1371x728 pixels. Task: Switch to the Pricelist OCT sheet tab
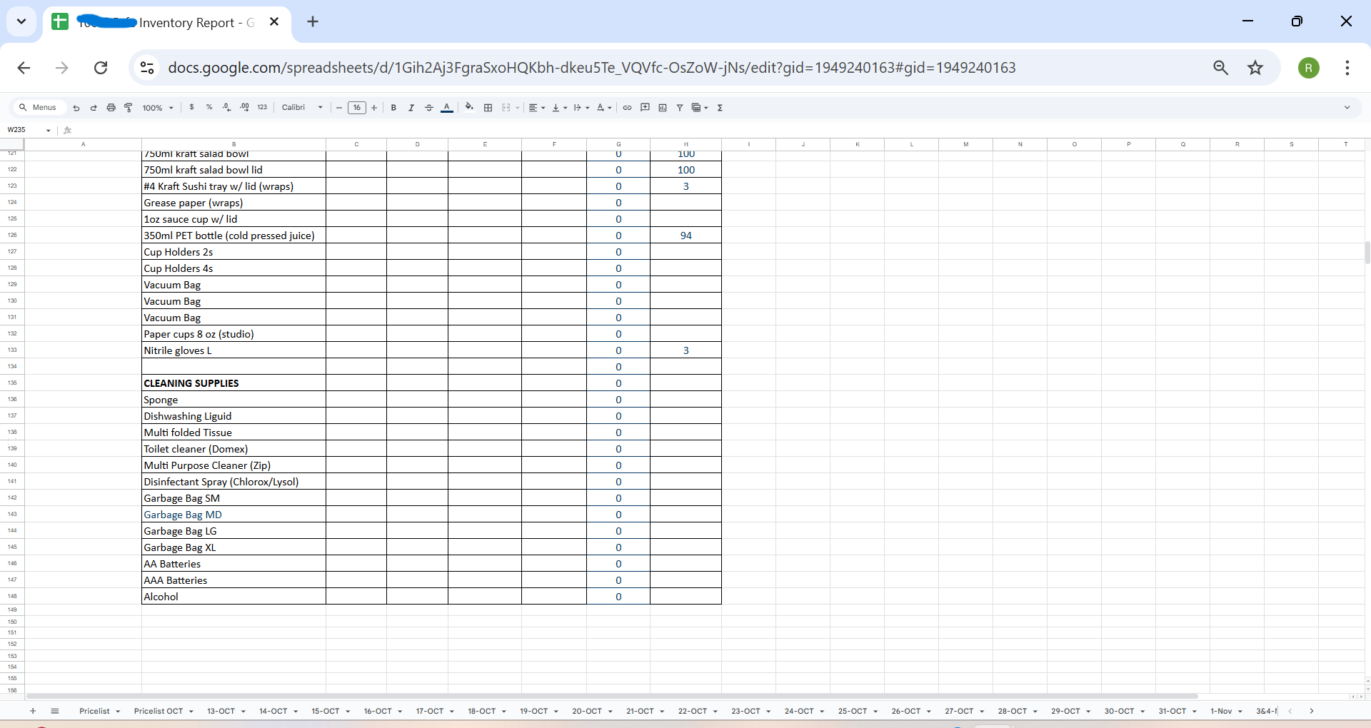point(159,711)
